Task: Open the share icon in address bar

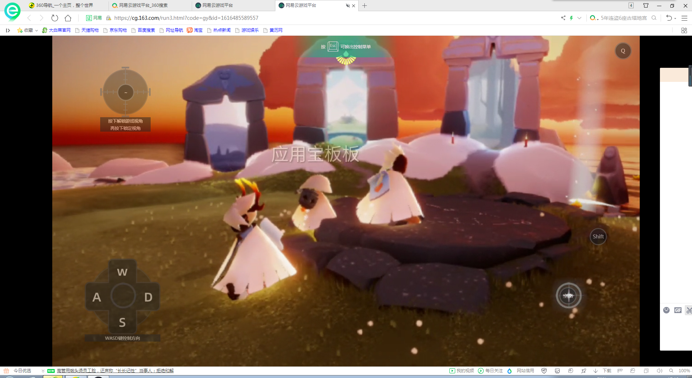Action: 563,18
